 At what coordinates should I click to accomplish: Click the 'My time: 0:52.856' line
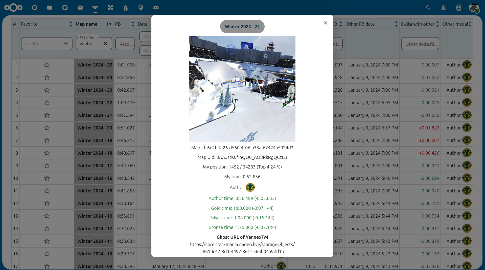[x=242, y=177]
